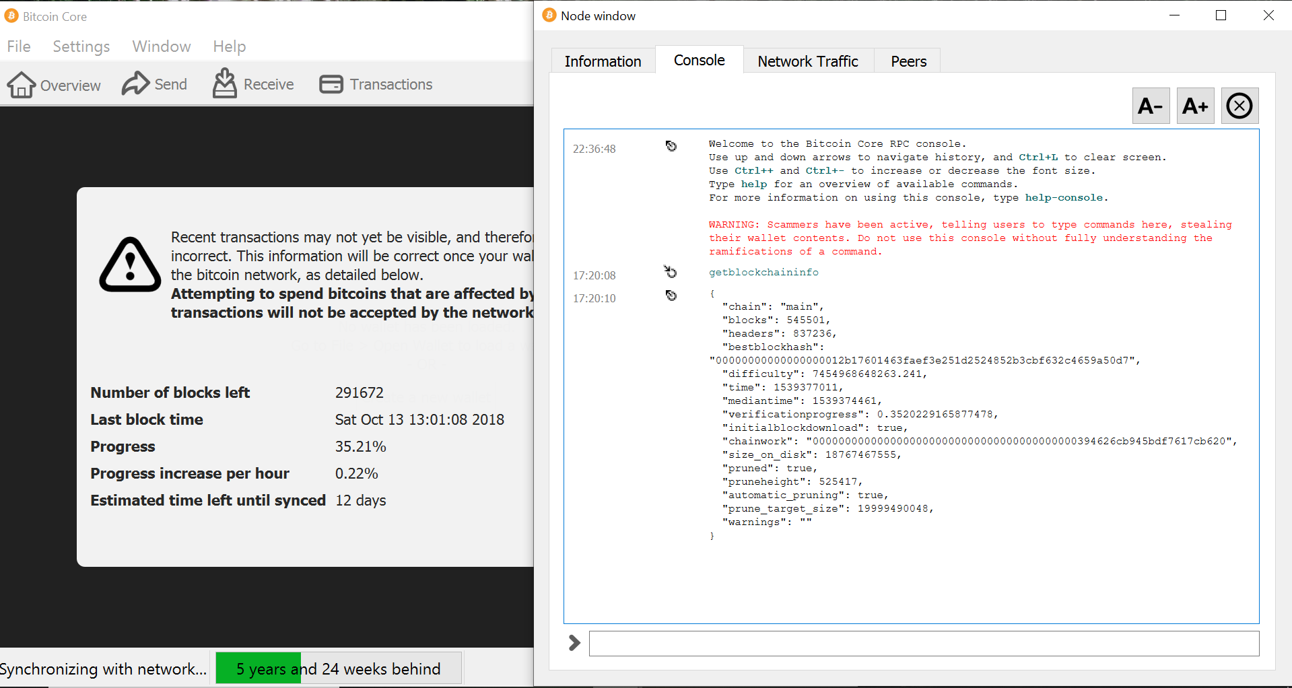Screen dimensions: 1292x688
Task: Click the Receive toolbar label
Action: 269,84
